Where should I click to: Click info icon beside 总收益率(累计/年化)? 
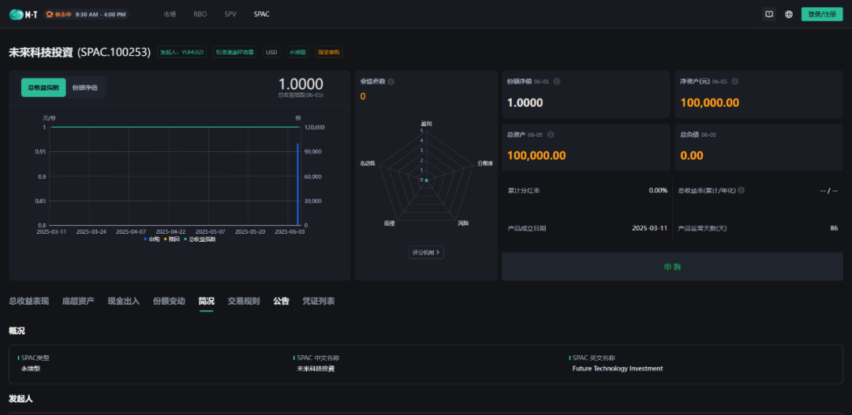(741, 190)
